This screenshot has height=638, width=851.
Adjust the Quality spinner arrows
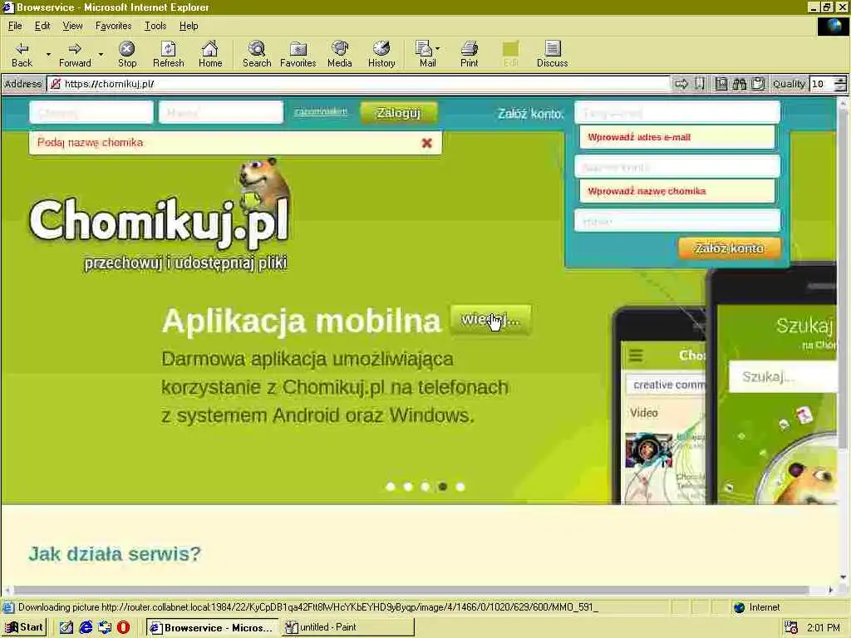tap(841, 84)
